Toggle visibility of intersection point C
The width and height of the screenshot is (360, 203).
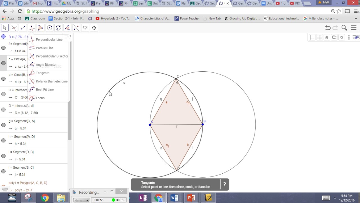click(x=3, y=94)
